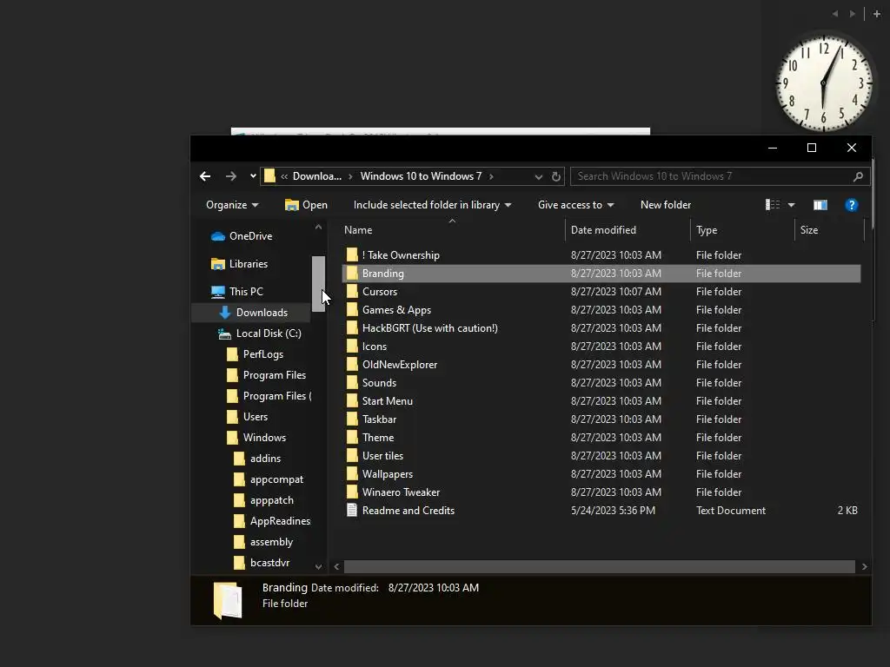The image size is (890, 667).
Task: Click New folder
Action: click(665, 205)
